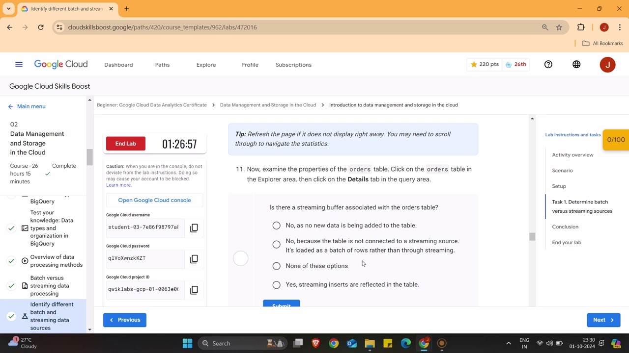The width and height of the screenshot is (629, 353).
Task: Open the hamburger navigation menu
Action: point(19,64)
